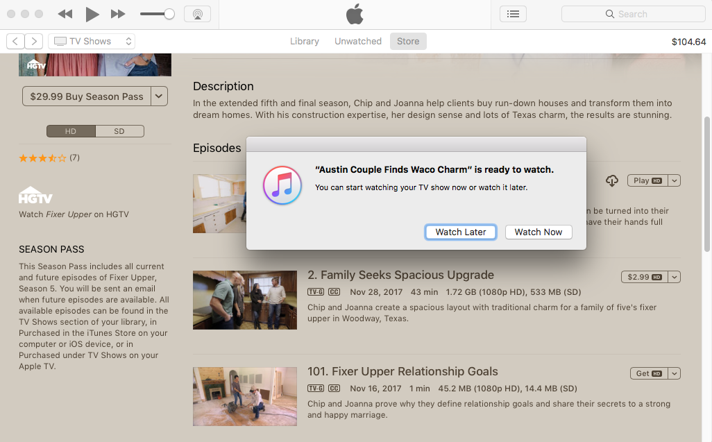The height and width of the screenshot is (442, 712).
Task: Go back using the left arrow button
Action: click(15, 42)
